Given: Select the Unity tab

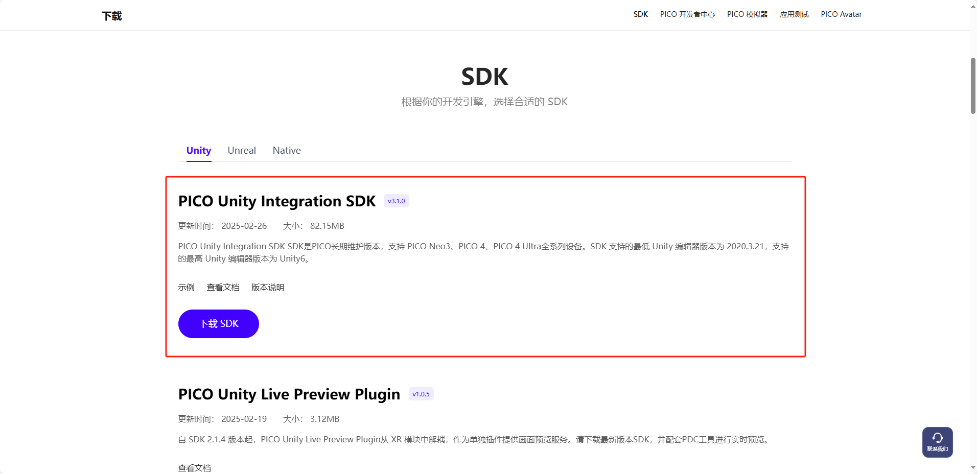Looking at the screenshot, I should tap(198, 150).
